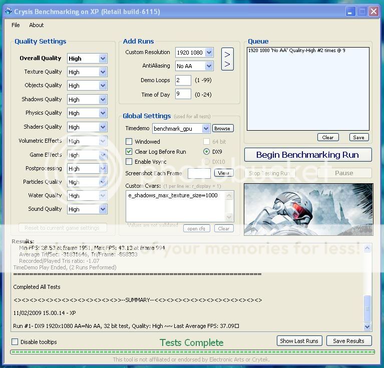
Task: Click the Crysis app icon in title bar
Action: pyautogui.click(x=9, y=11)
